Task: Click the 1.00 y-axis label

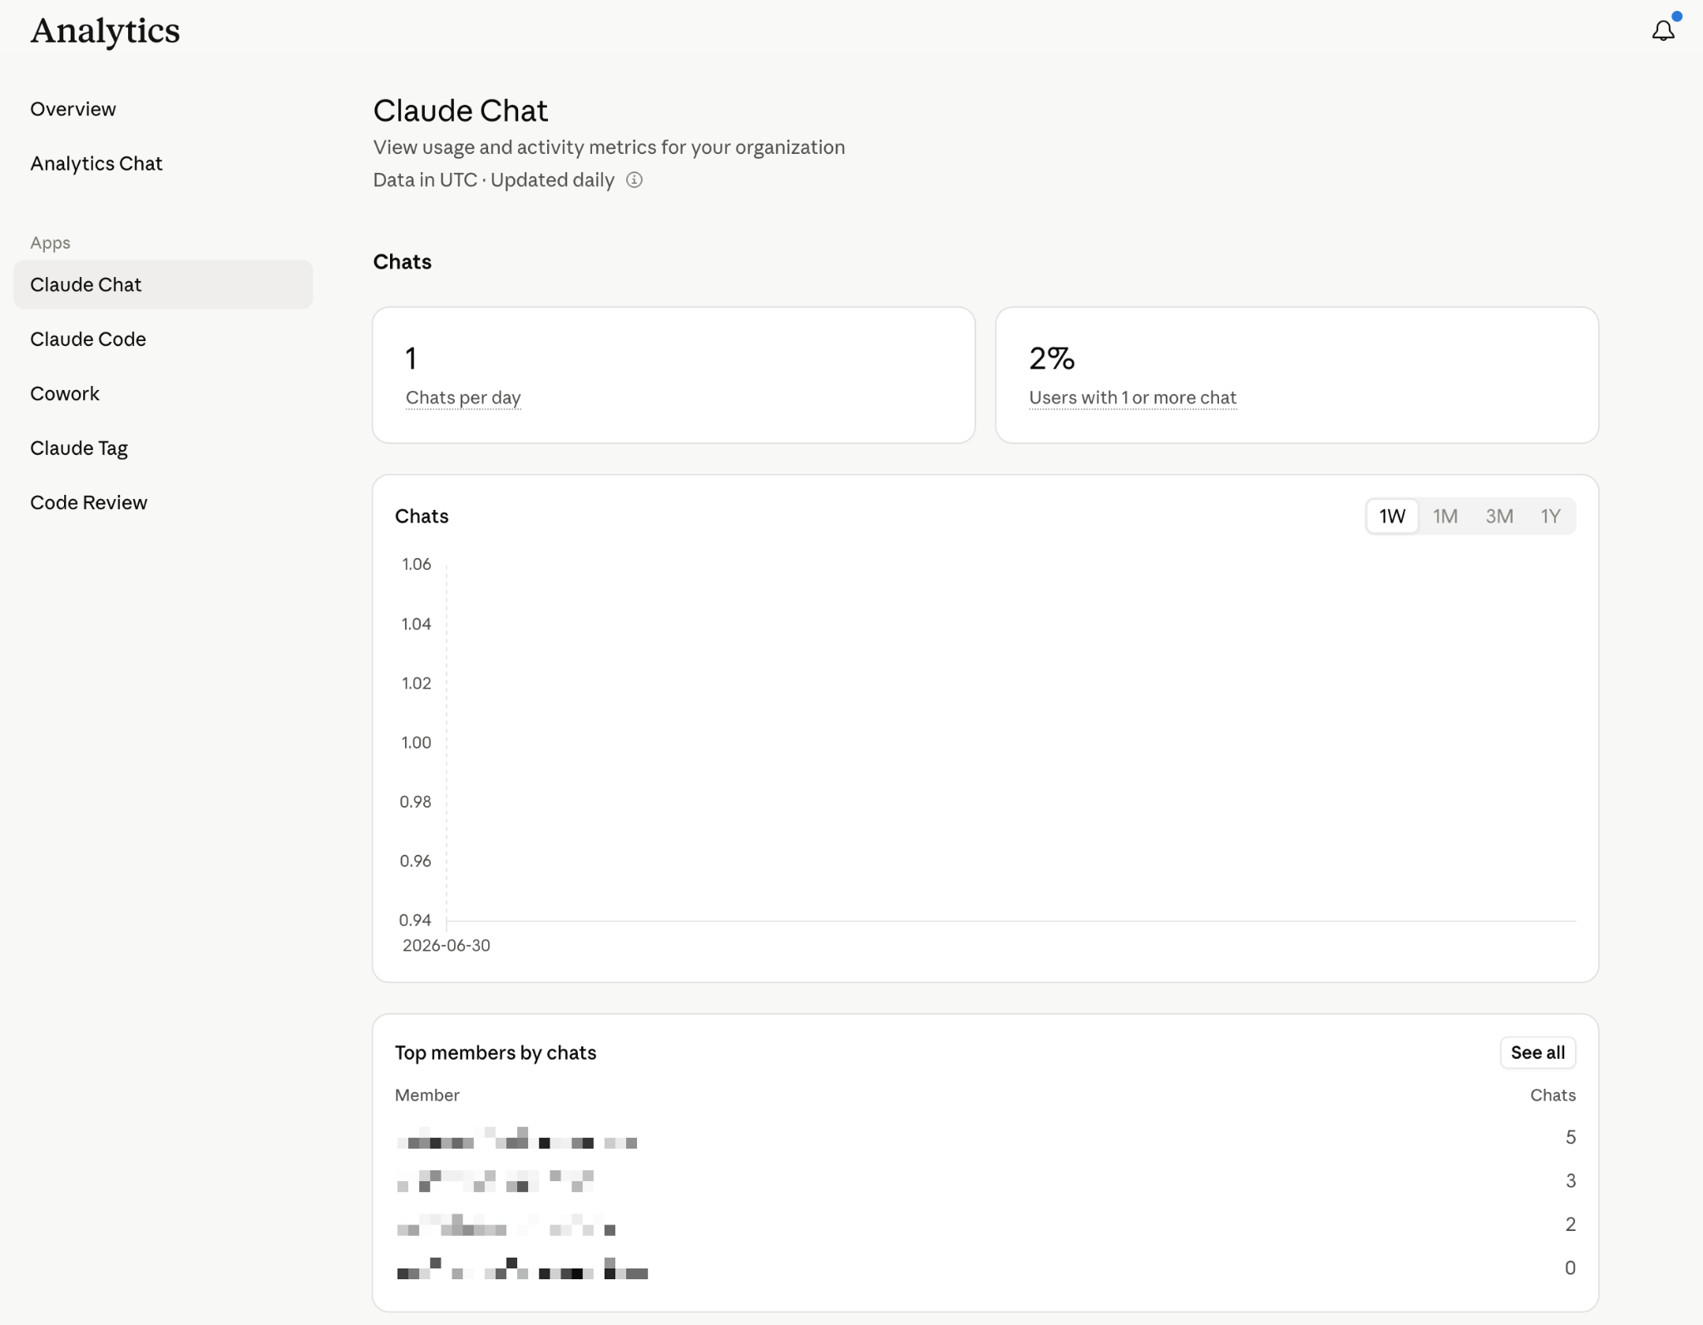Action: 417,742
